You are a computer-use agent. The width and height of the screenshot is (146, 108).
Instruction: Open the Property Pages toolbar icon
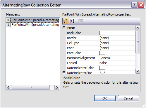81,21
